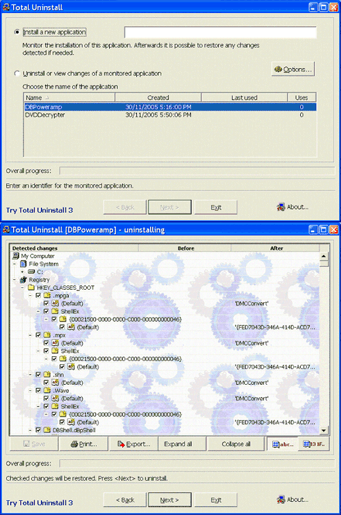This screenshot has width=341, height=515.
Task: Uncheck the .shn key checkbox
Action: [x=38, y=374]
